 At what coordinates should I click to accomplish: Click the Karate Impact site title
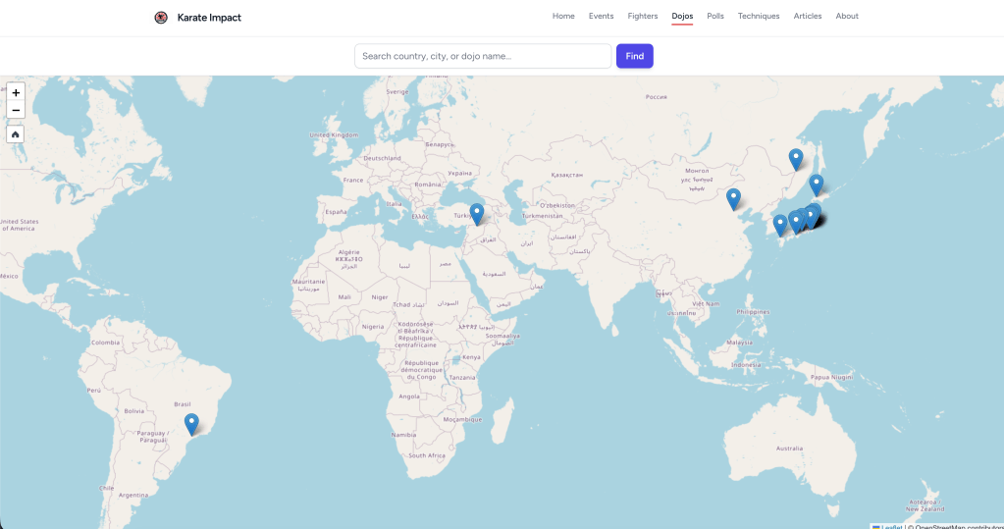[209, 18]
